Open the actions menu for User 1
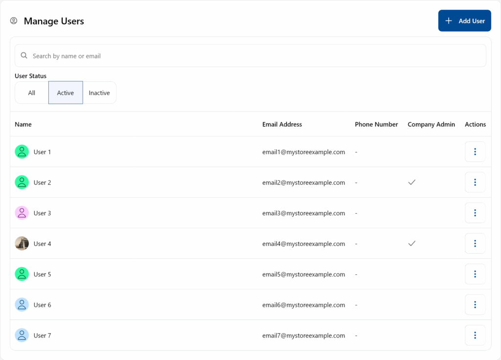This screenshot has width=501, height=360. pos(475,152)
